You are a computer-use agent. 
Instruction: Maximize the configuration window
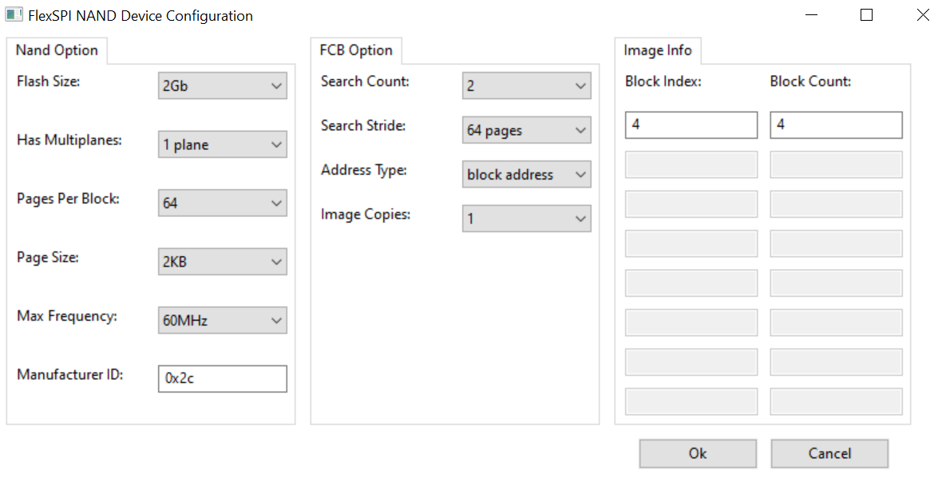click(x=866, y=15)
